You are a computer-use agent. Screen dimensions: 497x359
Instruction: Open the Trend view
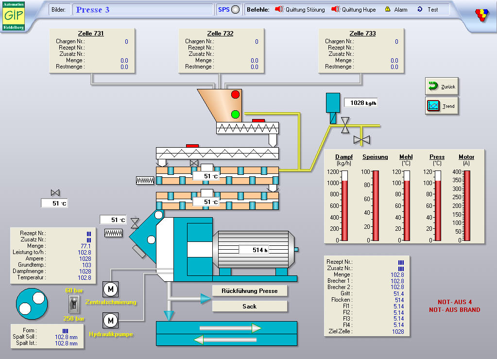click(442, 105)
